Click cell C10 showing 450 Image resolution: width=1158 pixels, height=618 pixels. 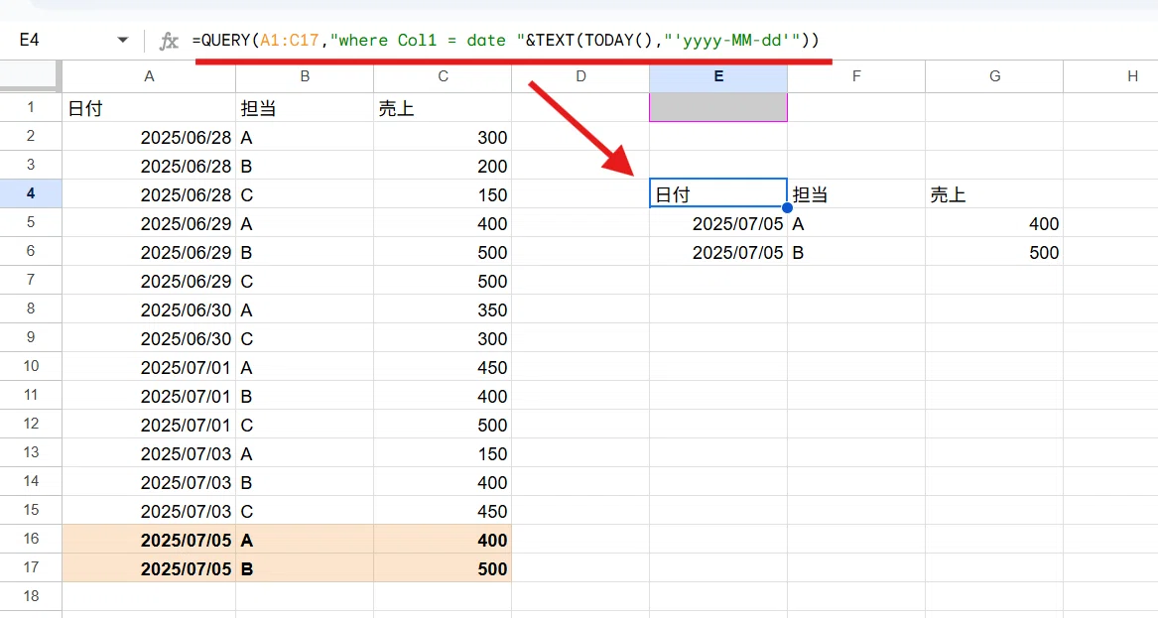pos(444,367)
